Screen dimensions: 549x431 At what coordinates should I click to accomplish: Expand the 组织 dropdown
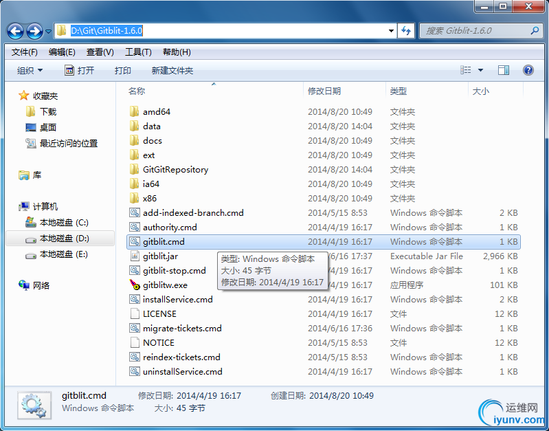(30, 70)
